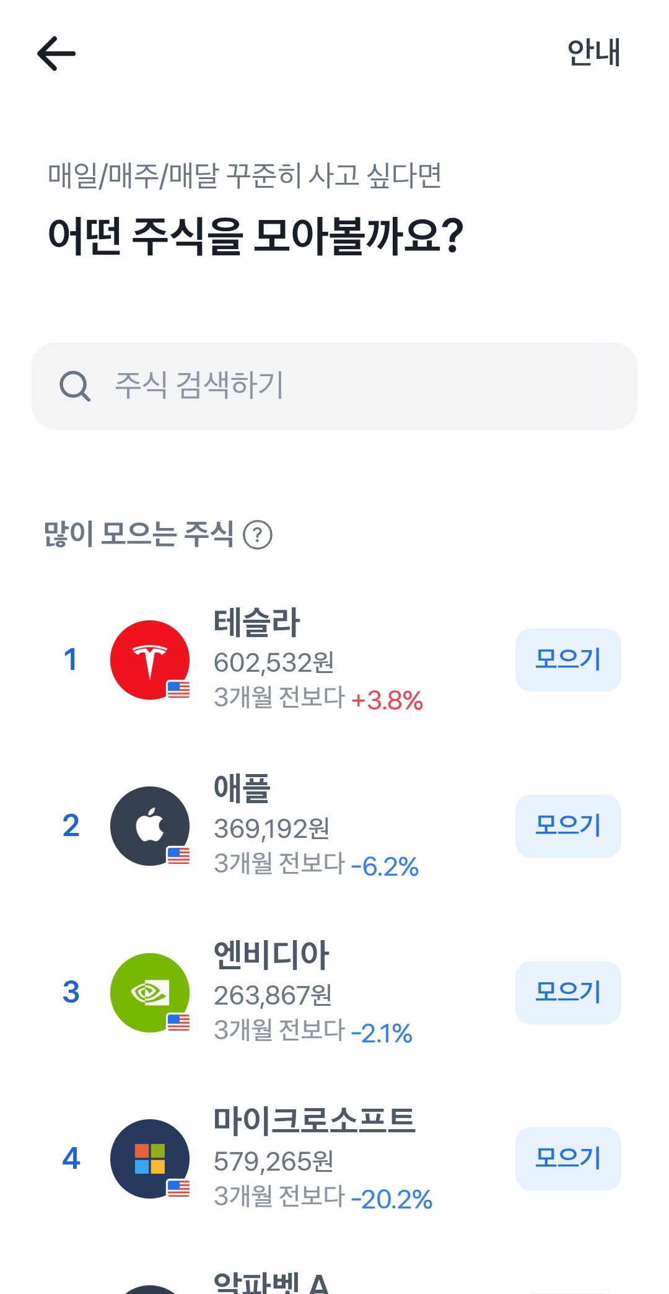
Task: Open the question mark help icon
Action: point(258,535)
